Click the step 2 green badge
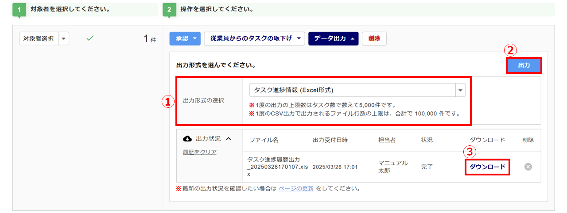 point(169,9)
